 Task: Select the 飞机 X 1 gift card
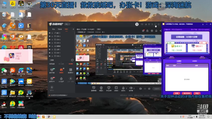tap(197, 48)
